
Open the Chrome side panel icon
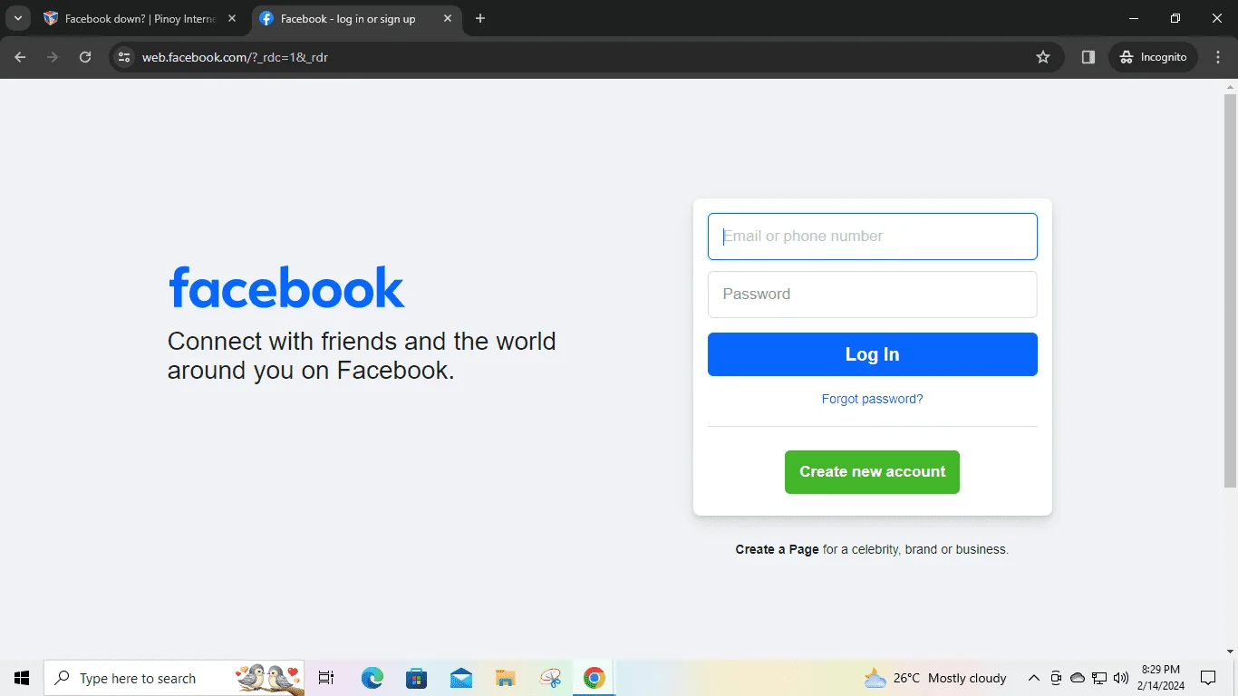1088,57
